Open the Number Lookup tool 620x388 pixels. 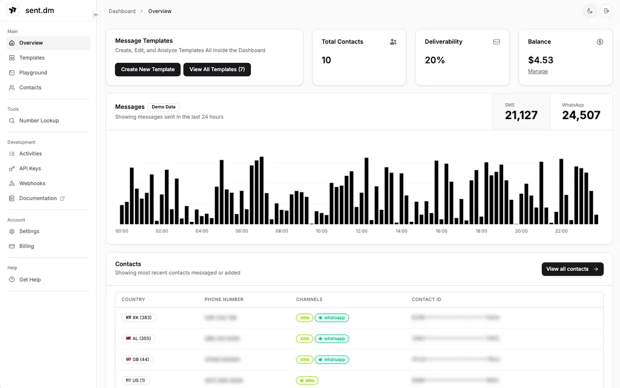[x=48, y=121]
